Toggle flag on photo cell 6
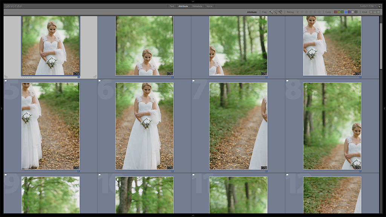Viewport: 386px width, 217px height. 100,81
